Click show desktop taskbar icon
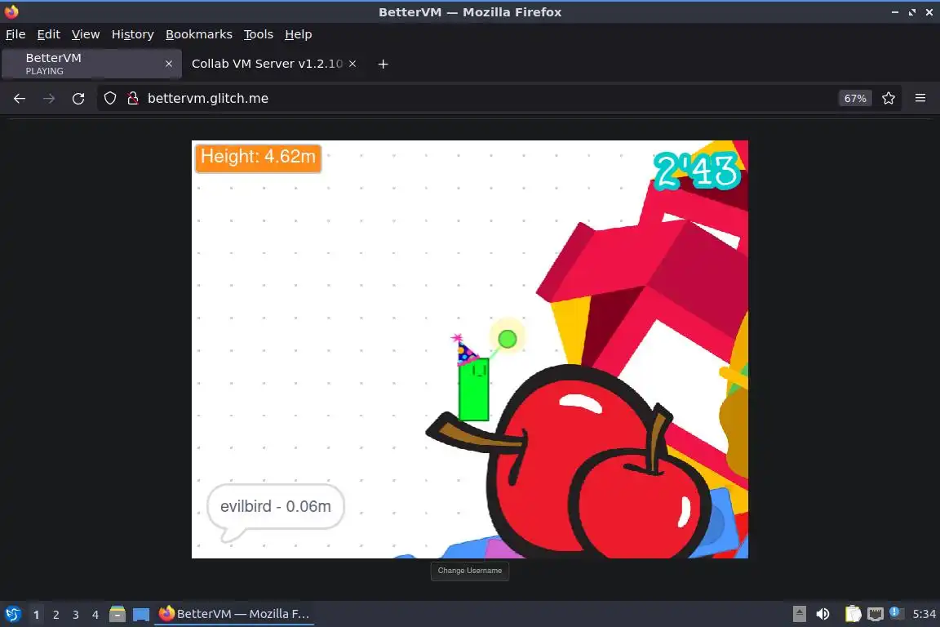The width and height of the screenshot is (940, 627). pyautogui.click(x=141, y=614)
